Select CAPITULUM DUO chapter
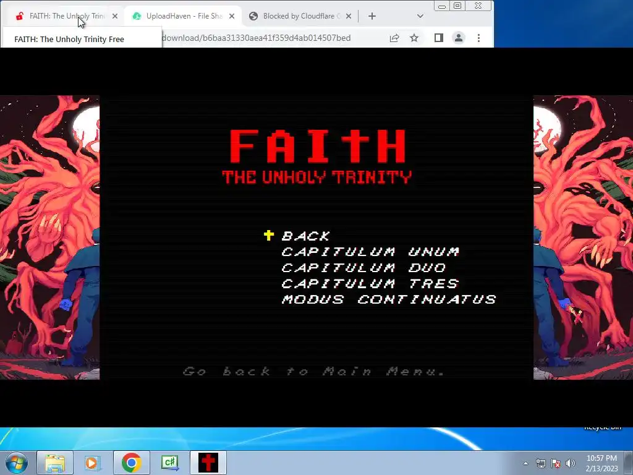This screenshot has height=475, width=633. tap(363, 267)
